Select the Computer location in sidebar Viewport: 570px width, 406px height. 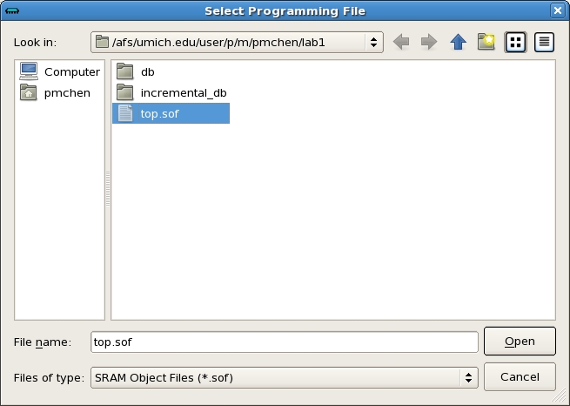click(x=60, y=71)
